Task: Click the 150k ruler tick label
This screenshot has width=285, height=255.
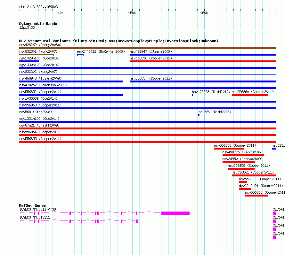Action: (x=132, y=13)
